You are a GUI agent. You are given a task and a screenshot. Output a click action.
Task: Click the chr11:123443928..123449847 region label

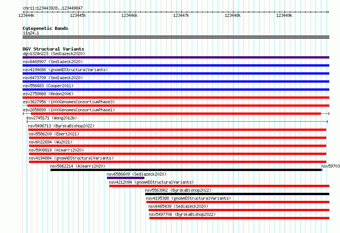click(x=53, y=8)
